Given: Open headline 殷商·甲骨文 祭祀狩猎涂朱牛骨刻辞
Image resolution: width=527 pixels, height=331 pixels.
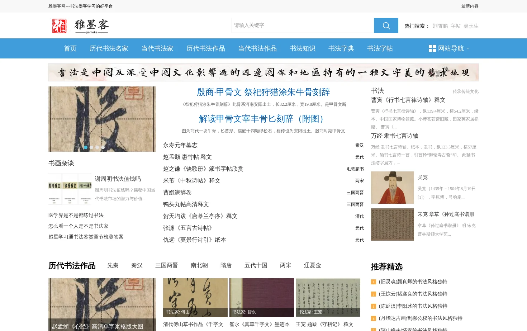Looking at the screenshot, I should pyautogui.click(x=263, y=92).
